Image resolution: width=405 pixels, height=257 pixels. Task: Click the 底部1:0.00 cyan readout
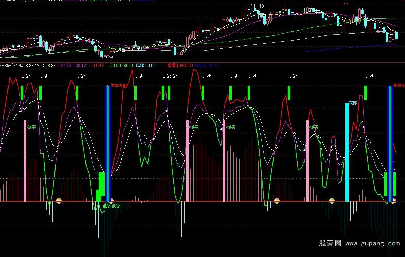146,66
